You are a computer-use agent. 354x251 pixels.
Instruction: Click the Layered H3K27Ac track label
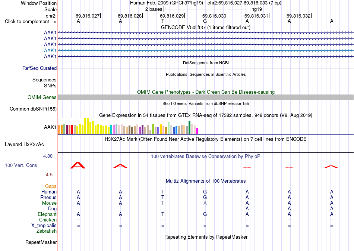coord(24,145)
